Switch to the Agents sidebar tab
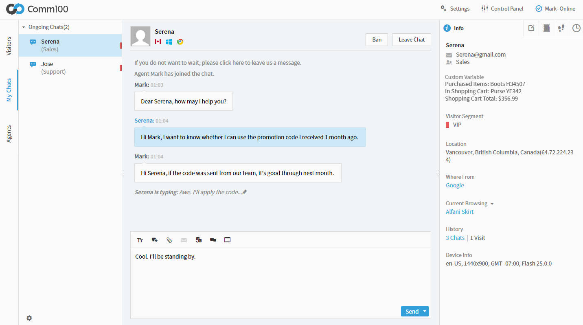583x325 pixels. [x=9, y=133]
